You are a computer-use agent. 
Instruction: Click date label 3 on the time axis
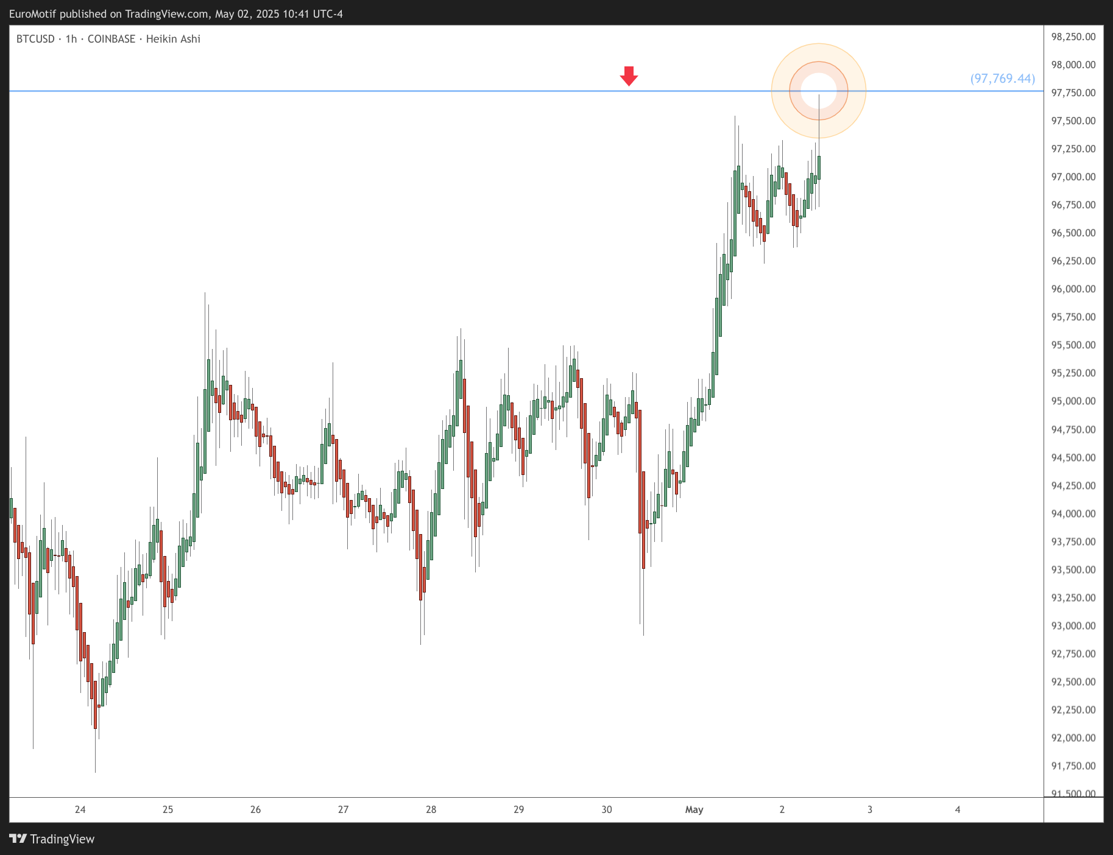tap(869, 809)
